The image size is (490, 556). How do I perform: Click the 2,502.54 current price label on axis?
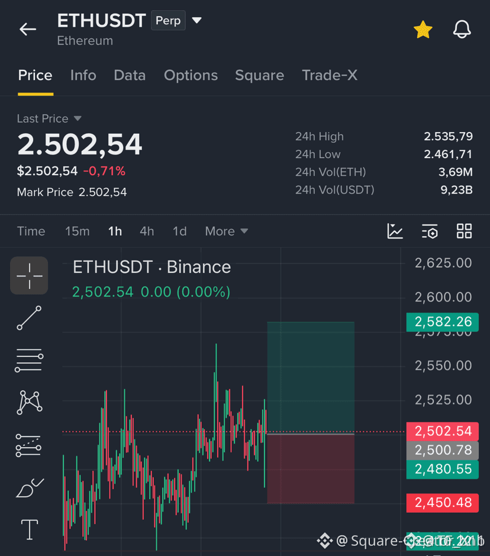443,431
